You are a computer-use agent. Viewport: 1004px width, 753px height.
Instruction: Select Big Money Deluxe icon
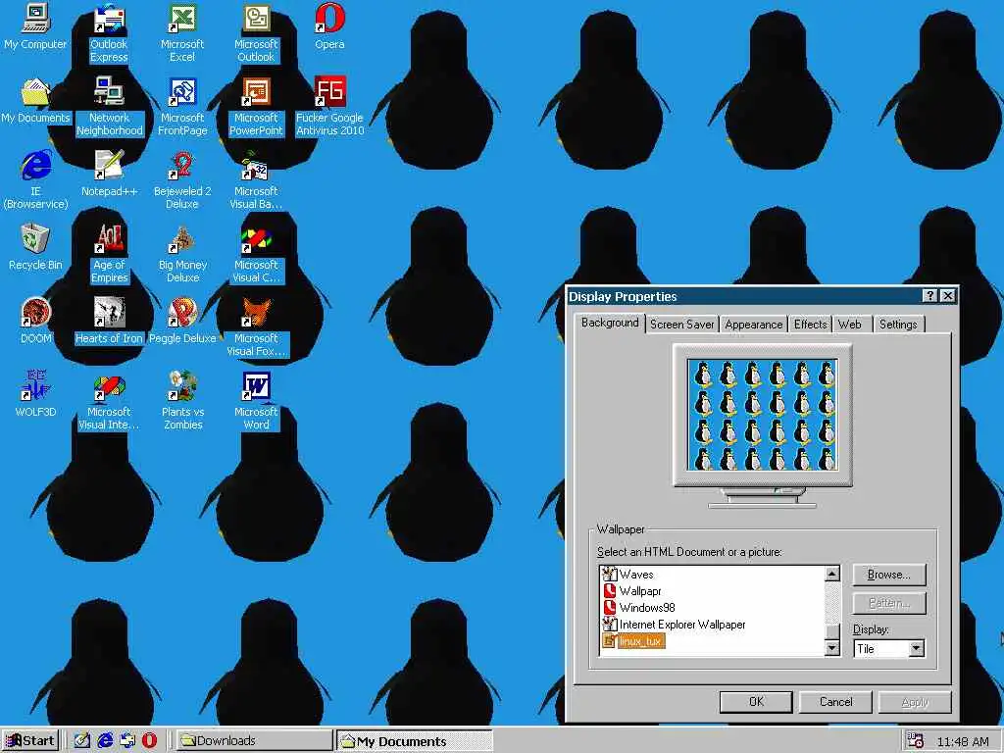[x=182, y=254]
